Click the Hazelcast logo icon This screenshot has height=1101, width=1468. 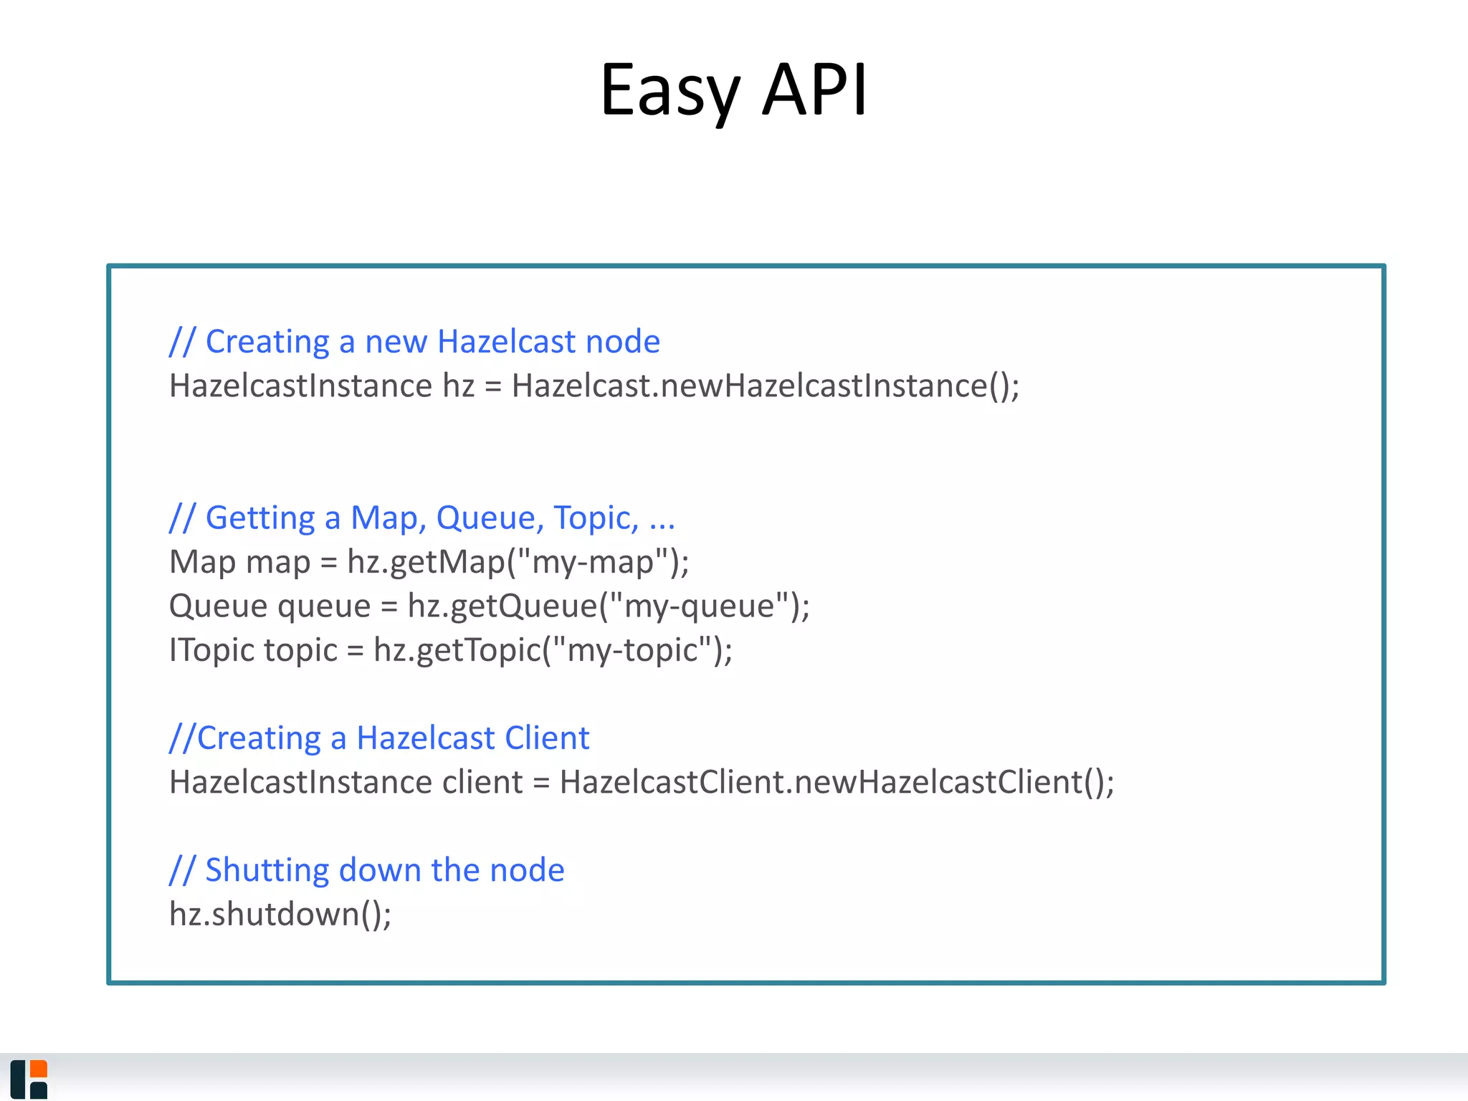pyautogui.click(x=29, y=1079)
